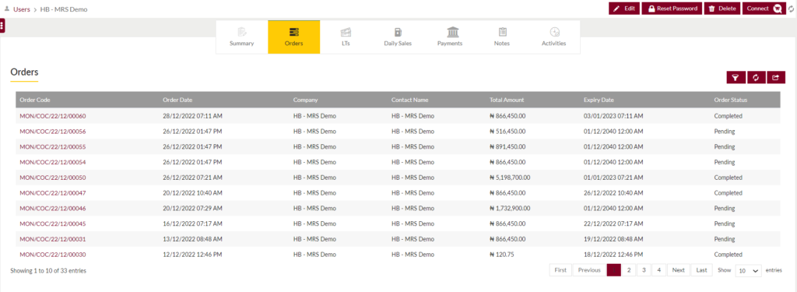The height and width of the screenshot is (292, 797).
Task: Click order date 16/12/2022 07:17 AM
Action: (x=193, y=223)
